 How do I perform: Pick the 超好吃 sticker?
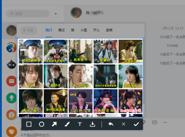(x=56, y=76)
